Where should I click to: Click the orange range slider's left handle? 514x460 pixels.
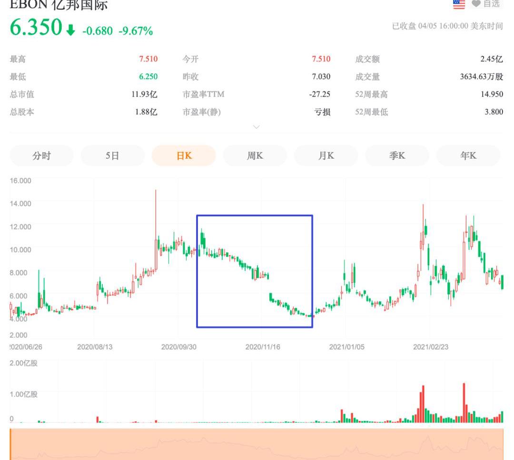point(10,444)
